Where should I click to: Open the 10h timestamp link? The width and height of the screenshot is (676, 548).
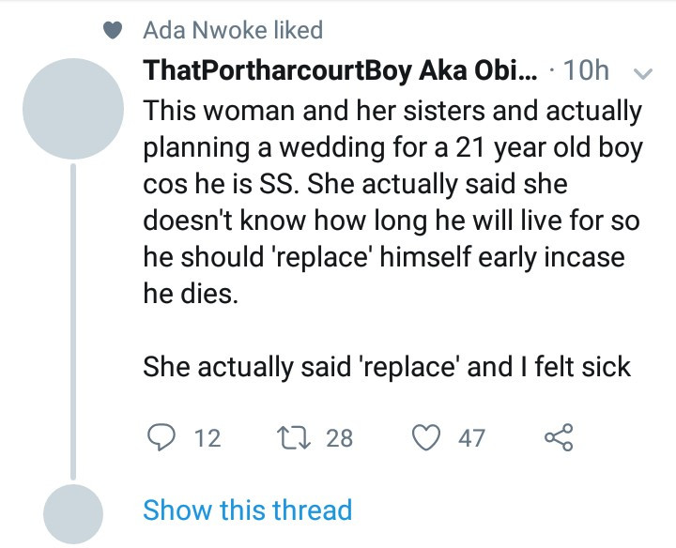[590, 71]
